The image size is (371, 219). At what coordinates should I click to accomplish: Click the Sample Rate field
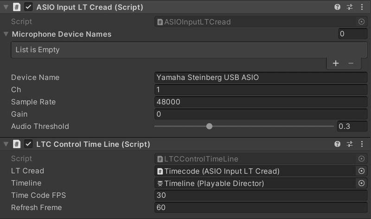click(261, 102)
